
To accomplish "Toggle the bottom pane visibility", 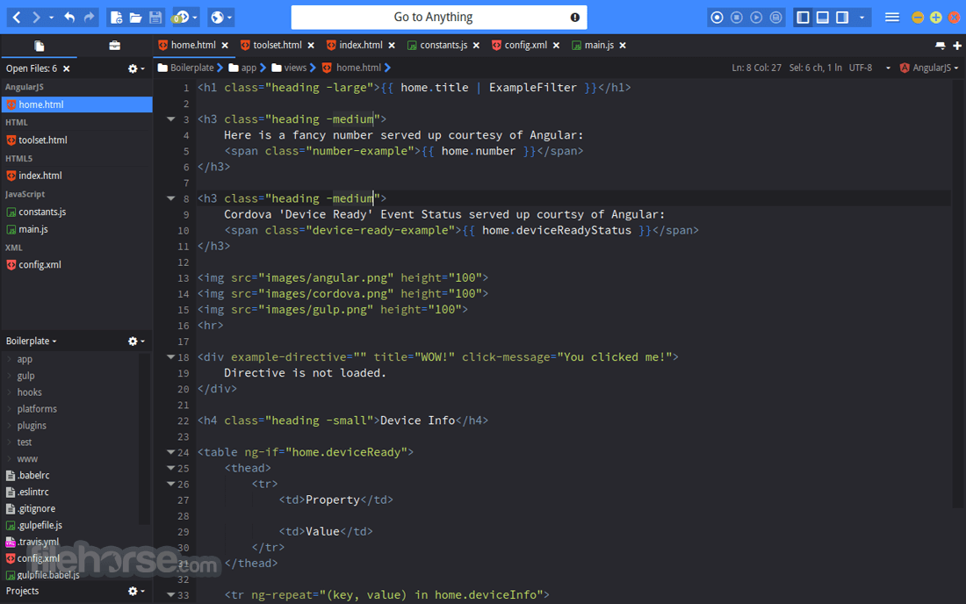I will [823, 17].
